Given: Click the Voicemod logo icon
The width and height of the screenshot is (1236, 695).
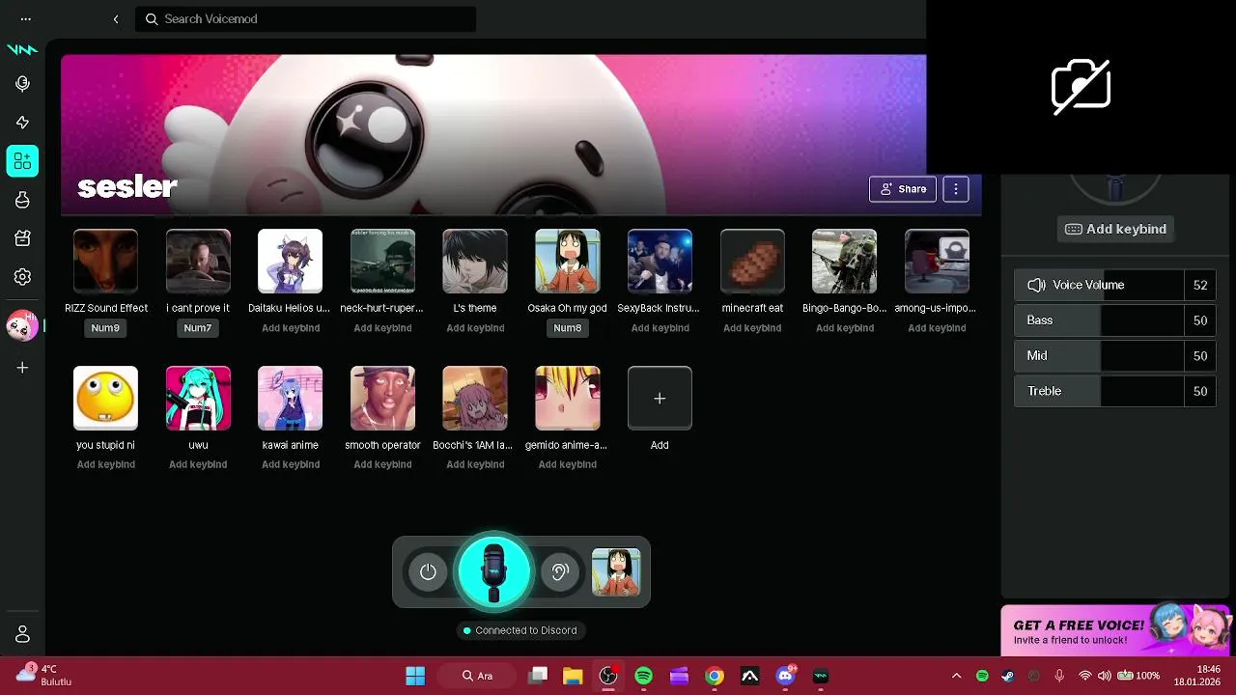Looking at the screenshot, I should [x=22, y=49].
